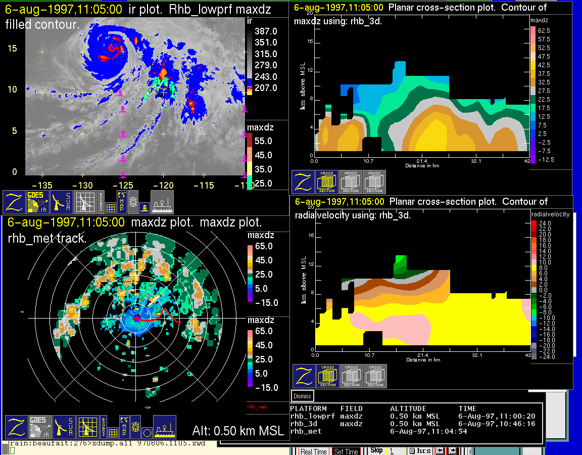Click the Real Time mode button
The width and height of the screenshot is (582, 455).
pyautogui.click(x=313, y=451)
